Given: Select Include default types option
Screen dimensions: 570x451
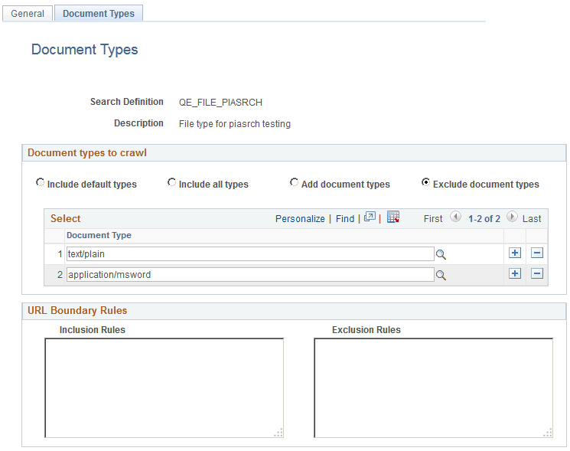Looking at the screenshot, I should tap(40, 182).
